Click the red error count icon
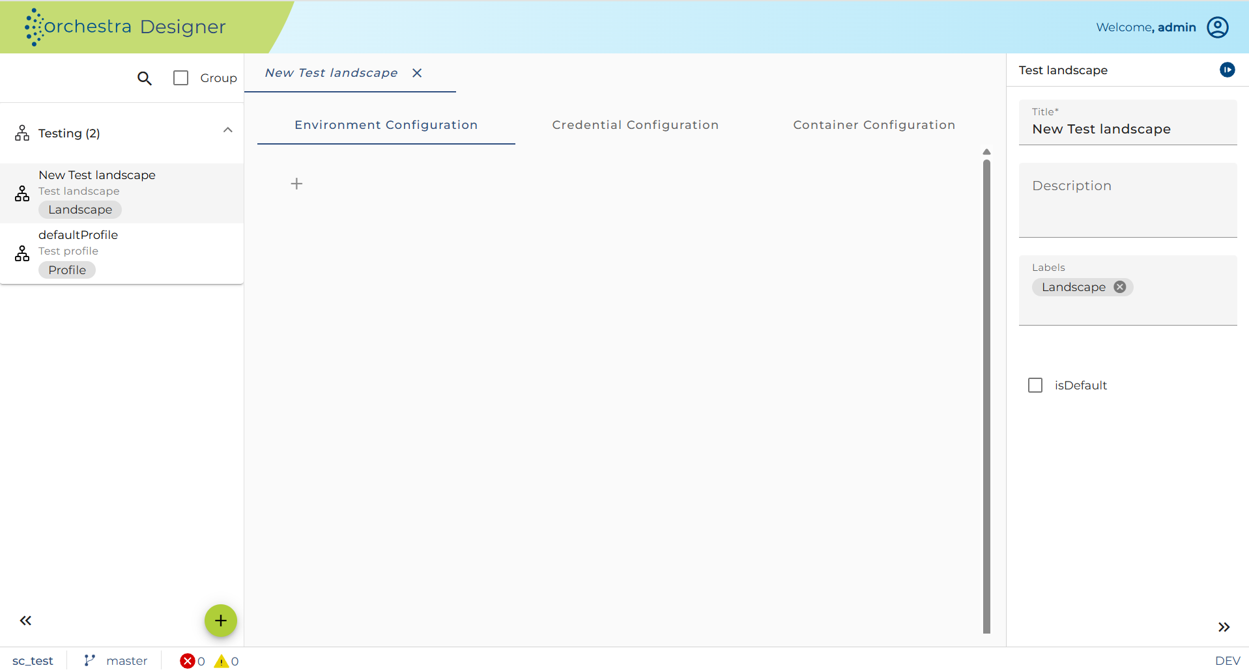The width and height of the screenshot is (1249, 672). pos(188,661)
